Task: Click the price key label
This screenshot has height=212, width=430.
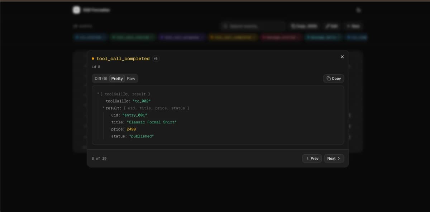Action: click(118, 129)
